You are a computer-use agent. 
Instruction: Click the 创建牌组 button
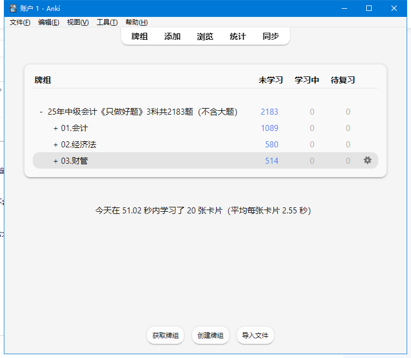211,335
